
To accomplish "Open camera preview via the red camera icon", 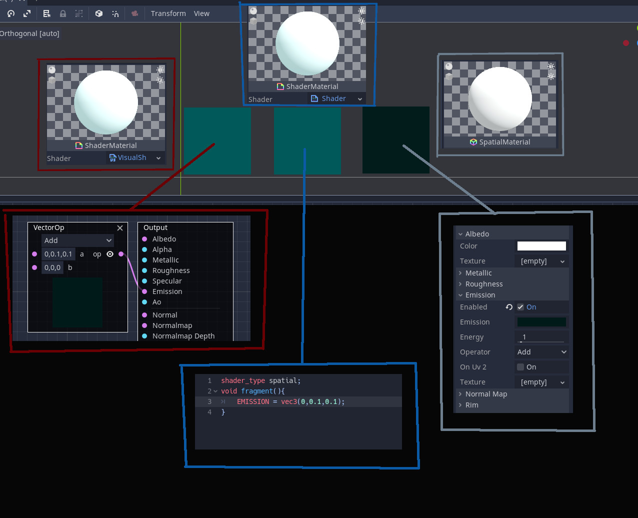I will pos(134,13).
